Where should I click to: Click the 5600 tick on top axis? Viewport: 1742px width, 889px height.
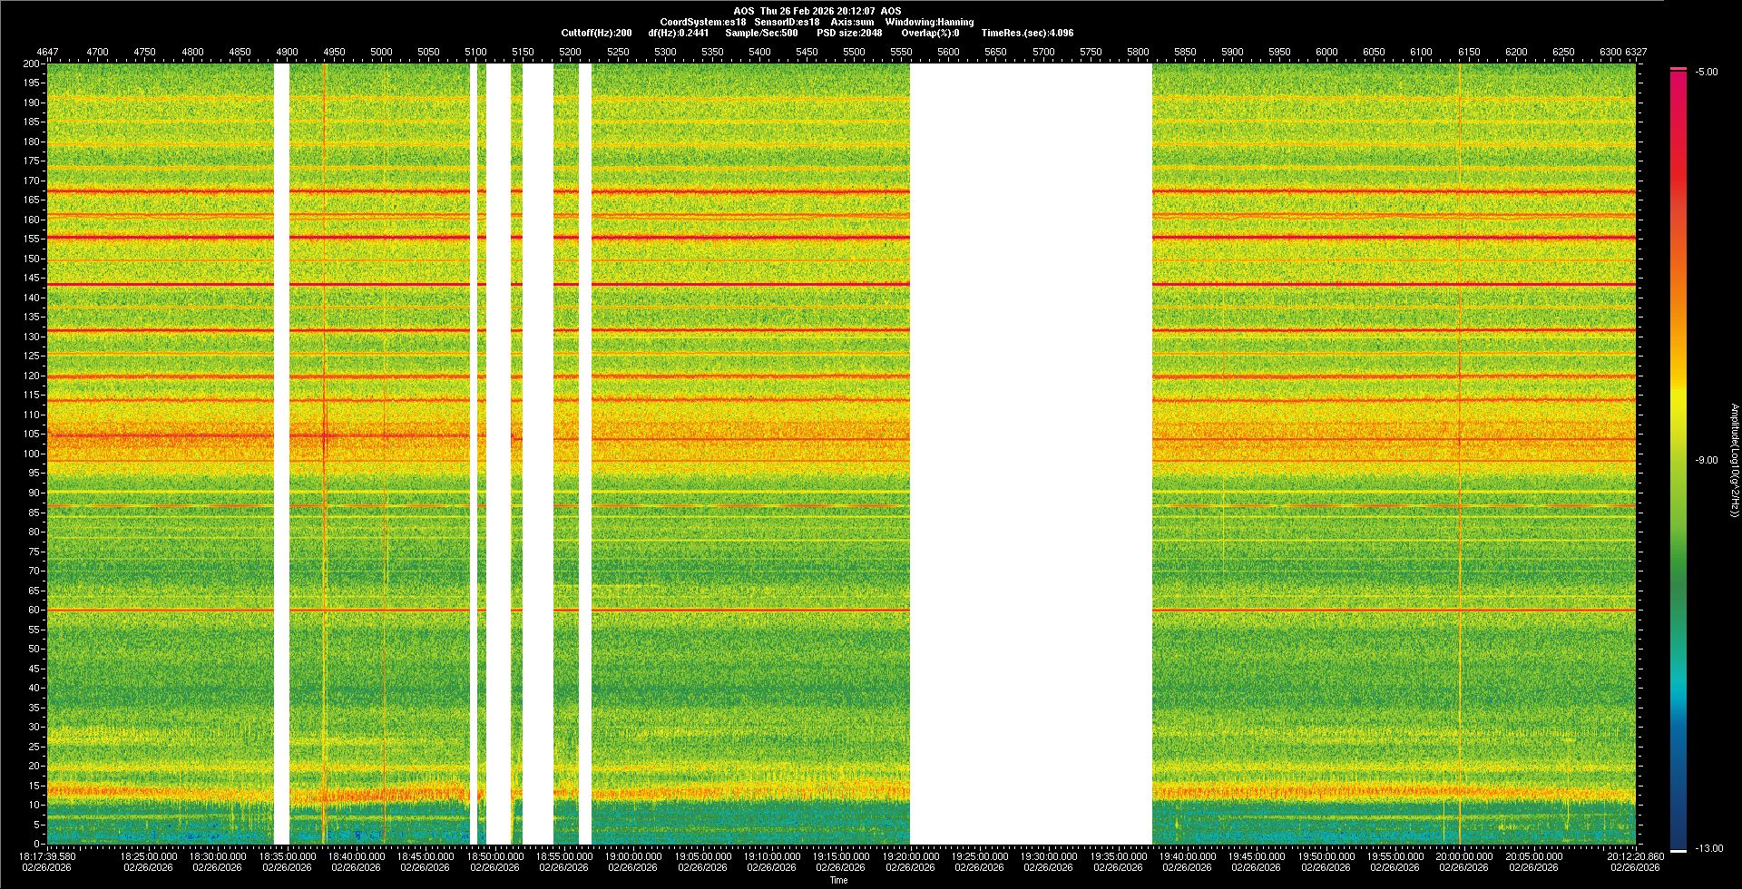tap(948, 52)
